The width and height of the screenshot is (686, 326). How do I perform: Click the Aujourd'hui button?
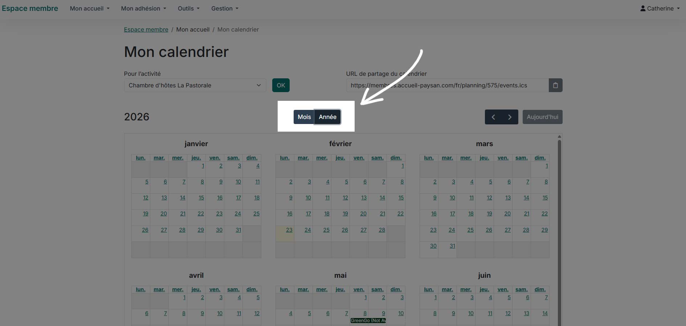click(542, 117)
